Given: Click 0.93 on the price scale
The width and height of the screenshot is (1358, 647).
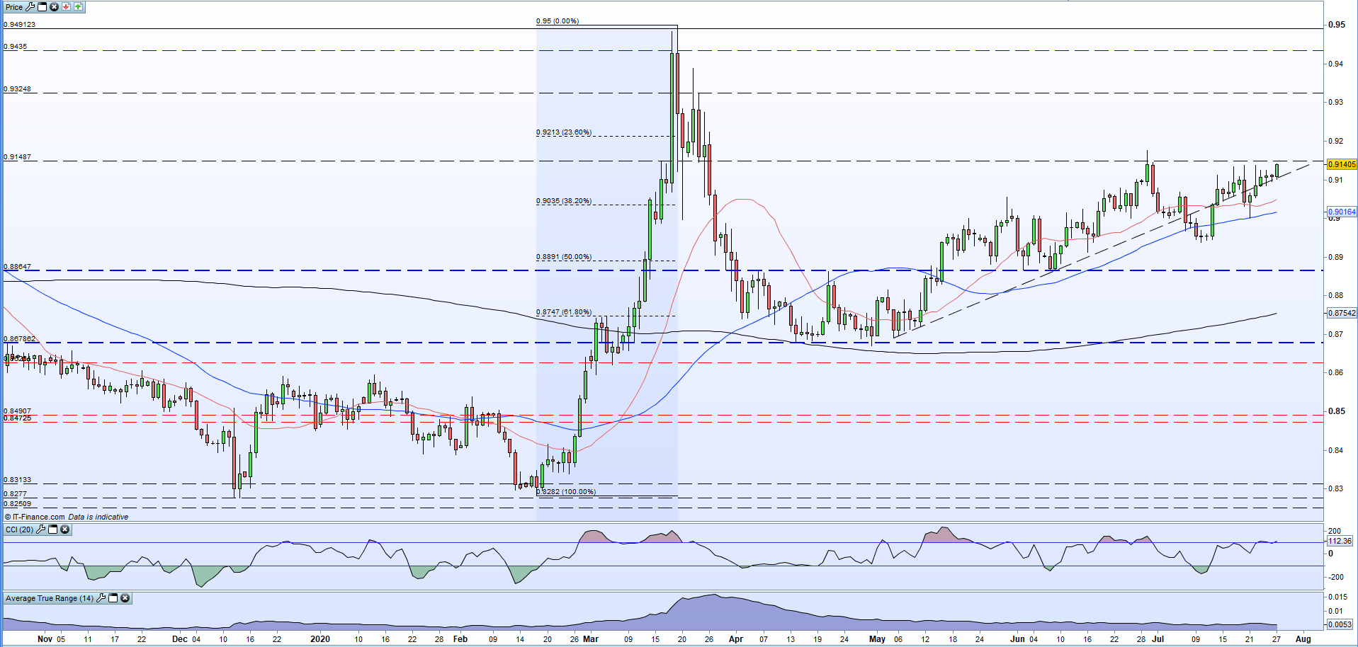Looking at the screenshot, I should [x=1335, y=103].
